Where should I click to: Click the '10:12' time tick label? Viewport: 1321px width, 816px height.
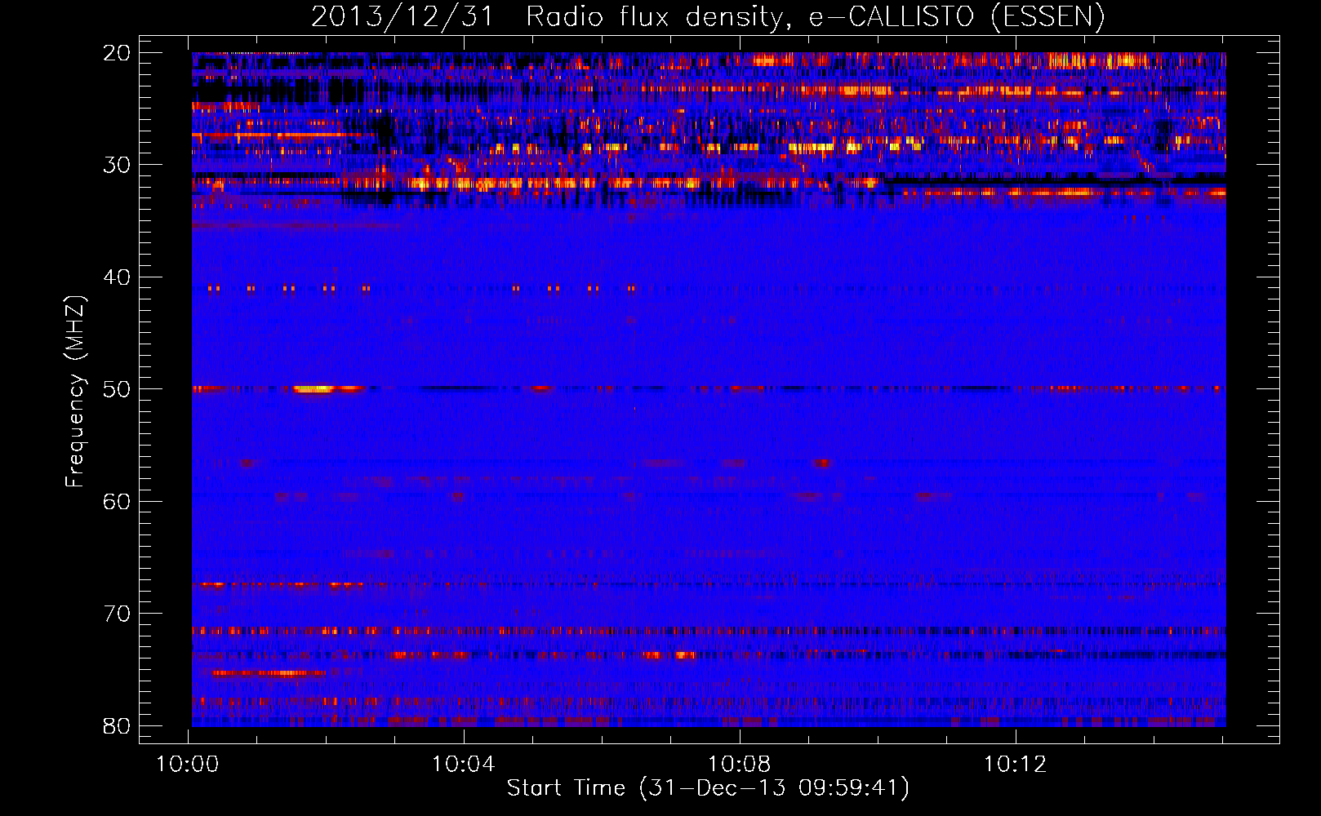[x=1016, y=765]
